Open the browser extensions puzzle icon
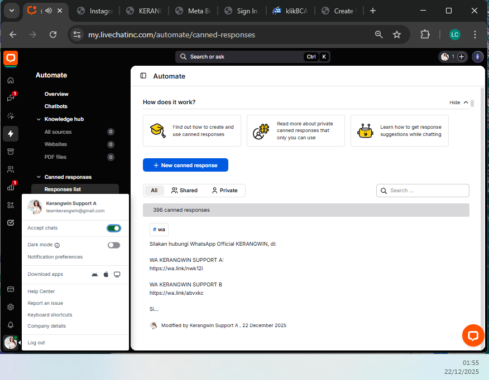Image resolution: width=489 pixels, height=380 pixels. coord(425,35)
